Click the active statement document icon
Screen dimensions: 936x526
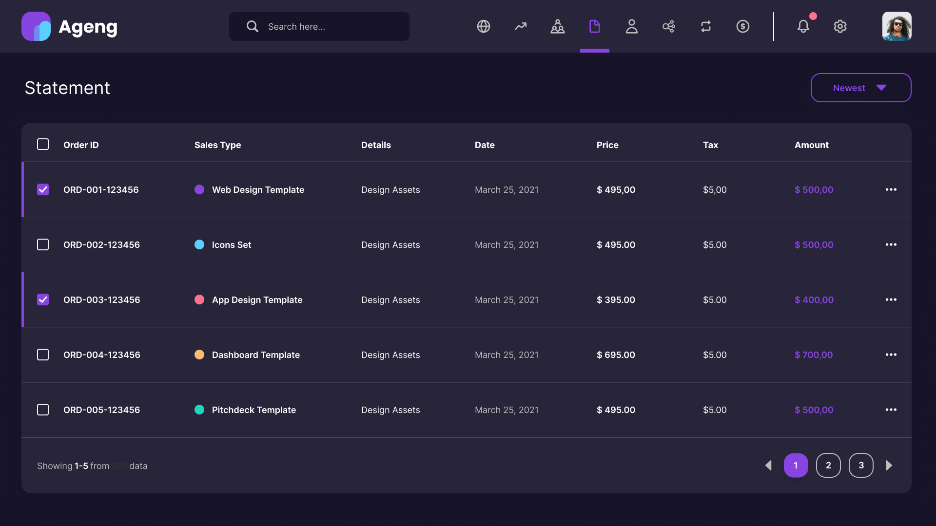point(595,26)
